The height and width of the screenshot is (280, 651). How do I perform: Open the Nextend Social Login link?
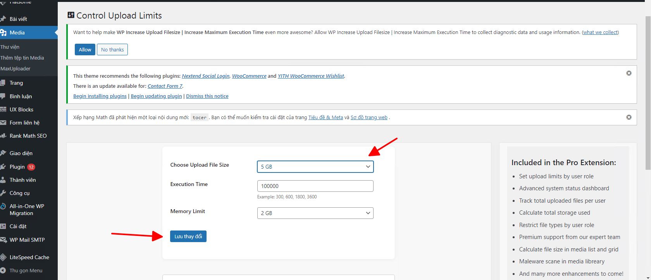click(206, 76)
